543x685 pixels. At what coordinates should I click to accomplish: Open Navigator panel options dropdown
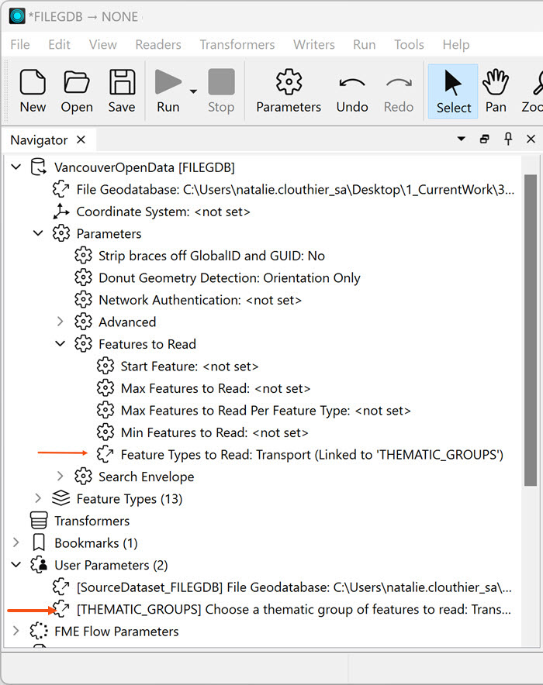pos(462,139)
